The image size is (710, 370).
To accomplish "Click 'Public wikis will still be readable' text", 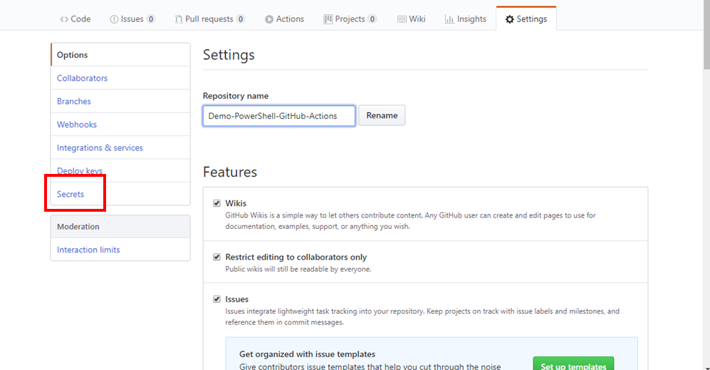I will pyautogui.click(x=298, y=269).
